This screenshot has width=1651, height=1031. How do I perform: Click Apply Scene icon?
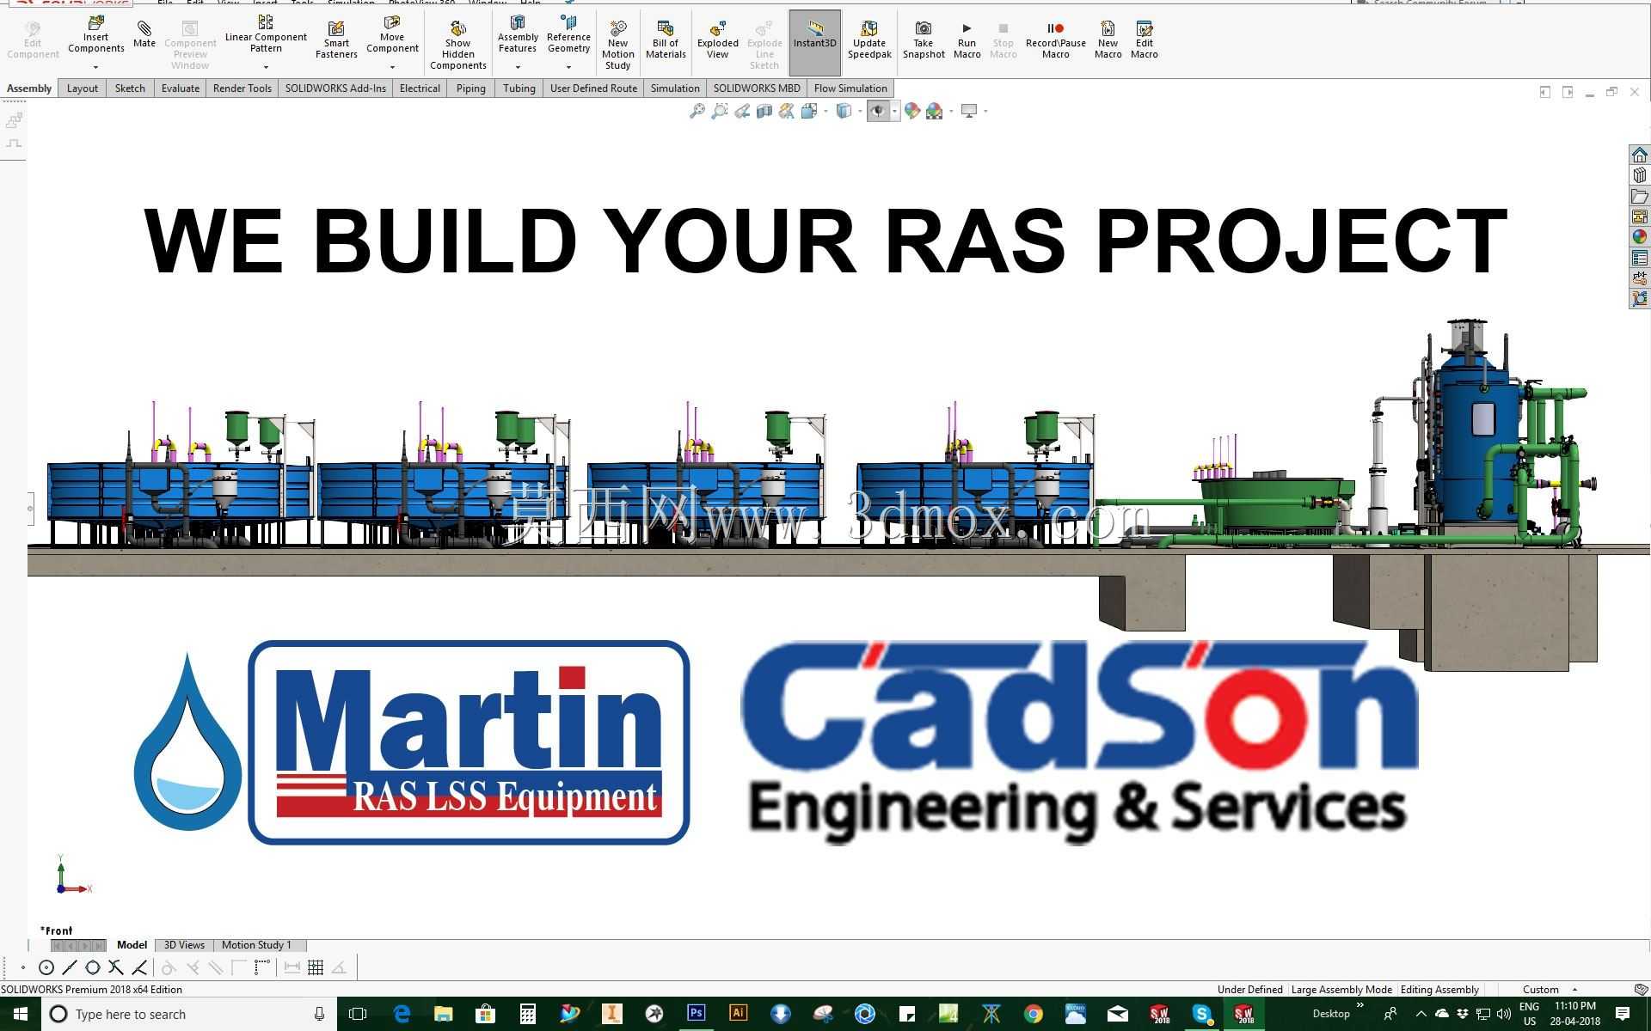pyautogui.click(x=934, y=111)
